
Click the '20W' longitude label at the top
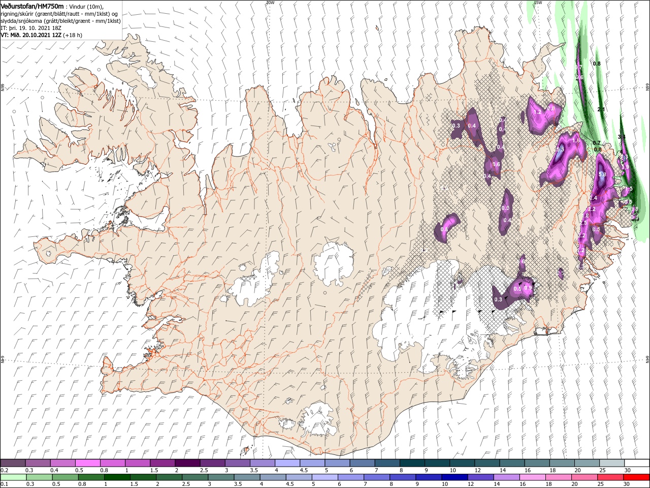pos(270,3)
